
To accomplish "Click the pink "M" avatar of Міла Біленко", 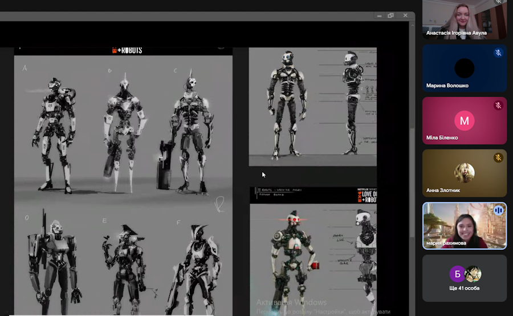I will (x=464, y=120).
